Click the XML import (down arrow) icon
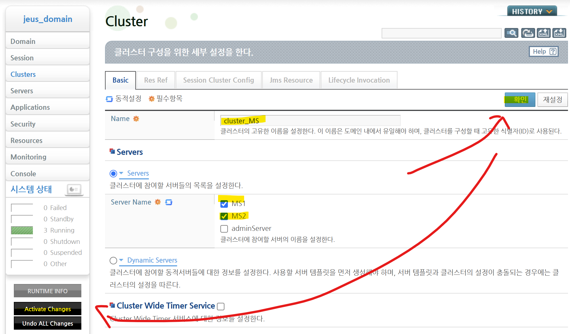Screen dimensions: 570x334 [559, 33]
